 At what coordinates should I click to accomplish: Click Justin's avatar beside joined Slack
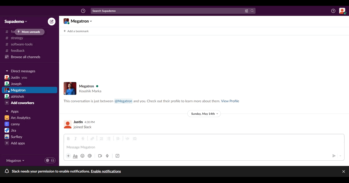[x=67, y=124]
